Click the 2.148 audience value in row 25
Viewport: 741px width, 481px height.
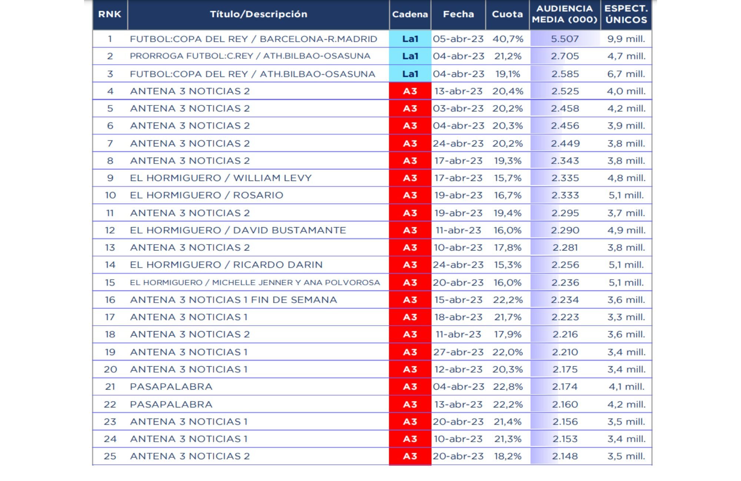pos(565,456)
